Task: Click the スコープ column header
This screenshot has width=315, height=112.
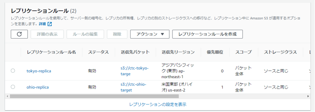Action: [244, 52]
